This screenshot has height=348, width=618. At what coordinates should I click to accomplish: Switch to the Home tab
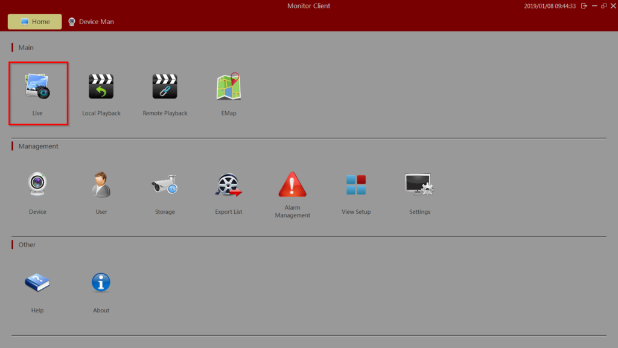pos(34,21)
